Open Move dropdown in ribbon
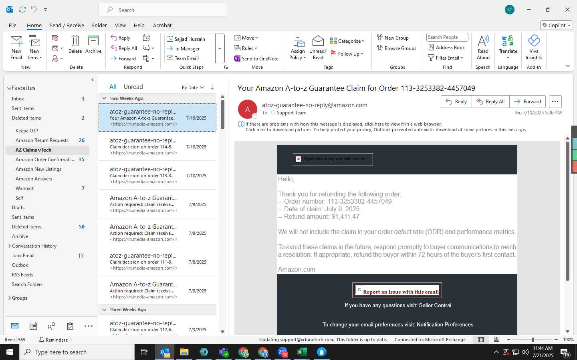Screen dimensions: 577x360 246,38
